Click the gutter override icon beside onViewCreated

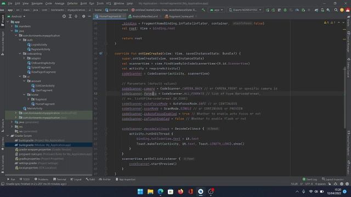click(x=101, y=54)
